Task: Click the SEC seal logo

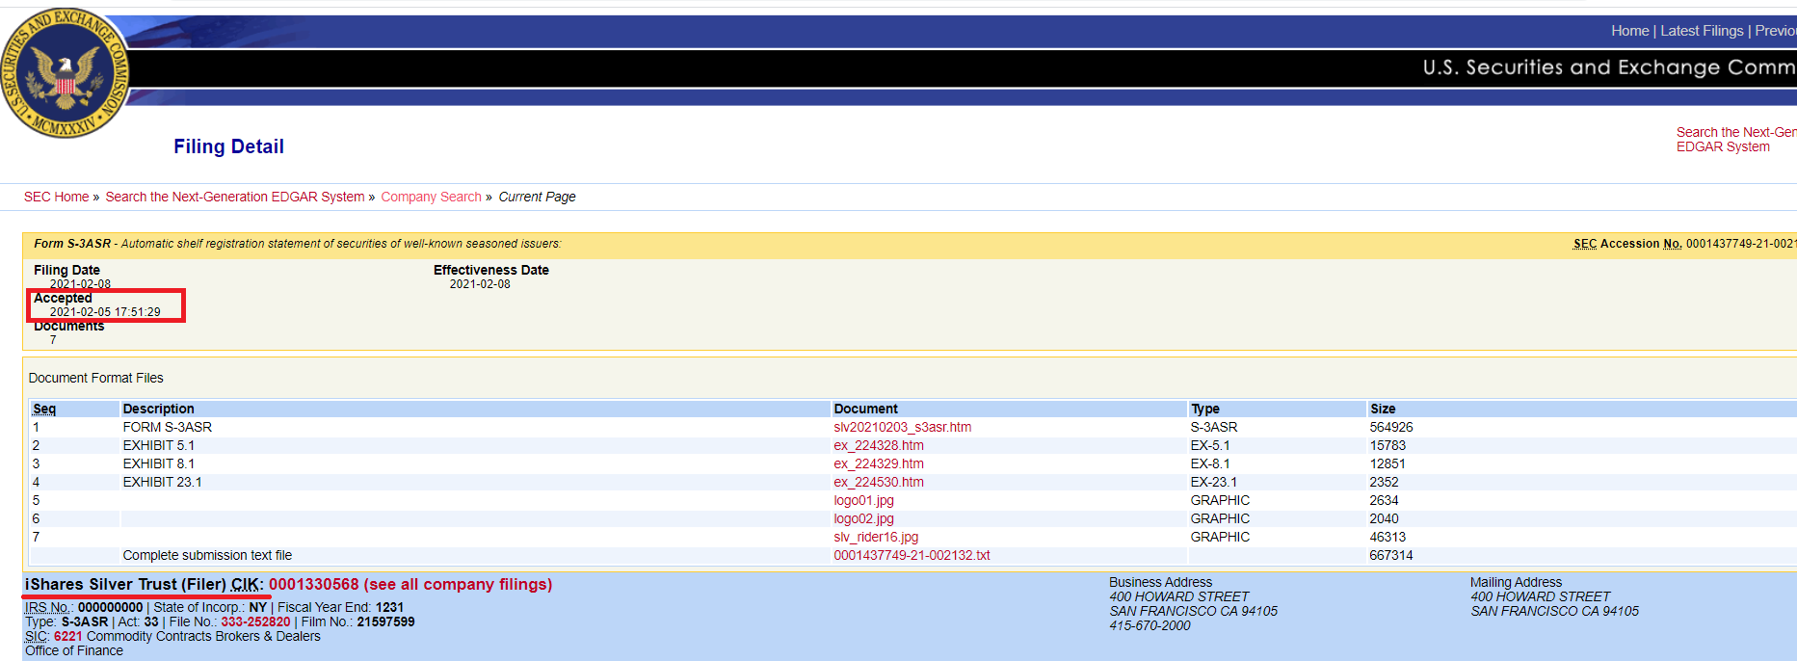Action: tap(66, 74)
